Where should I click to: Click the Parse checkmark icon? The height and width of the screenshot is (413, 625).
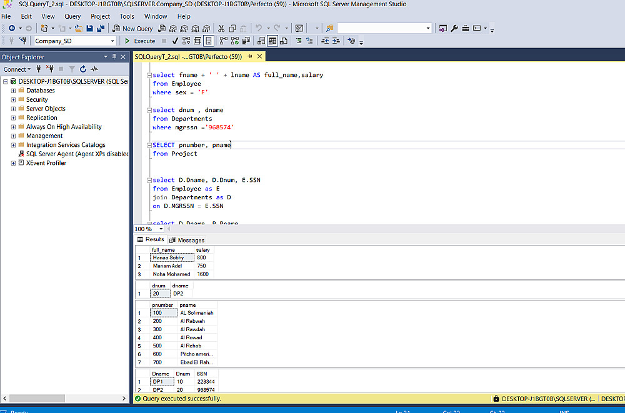coord(176,41)
